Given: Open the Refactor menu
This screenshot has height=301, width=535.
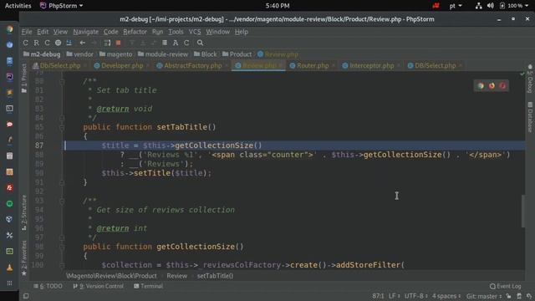Looking at the screenshot, I should [135, 32].
